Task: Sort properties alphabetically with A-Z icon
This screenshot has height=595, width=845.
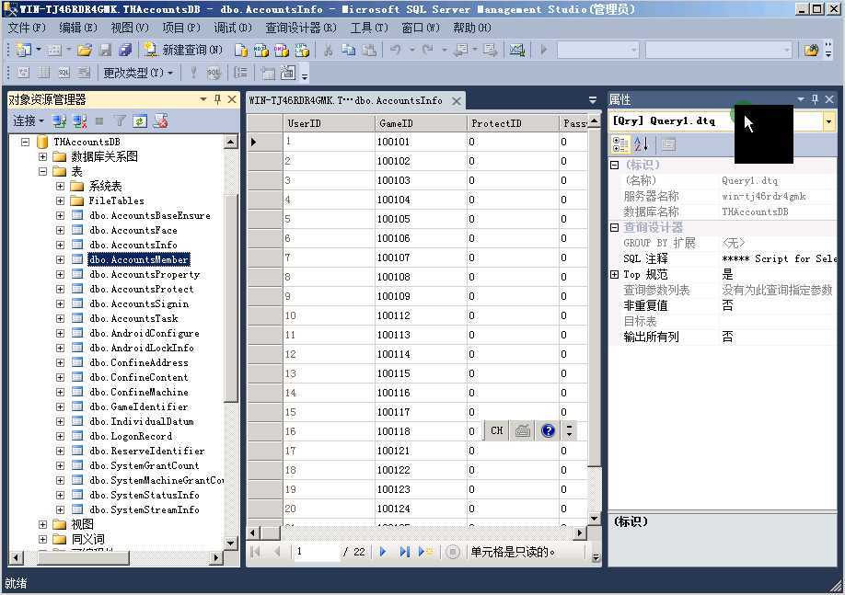Action: pos(642,144)
